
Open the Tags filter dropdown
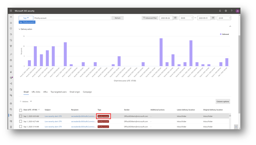tap(26, 18)
